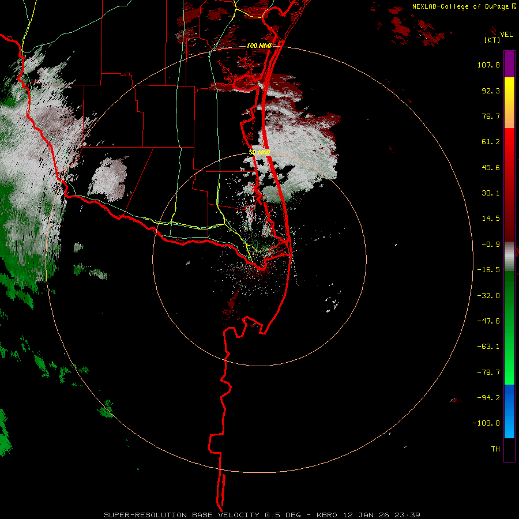Click the -32.0 legend value
Viewport: 519px width, 519px height.
tap(488, 296)
